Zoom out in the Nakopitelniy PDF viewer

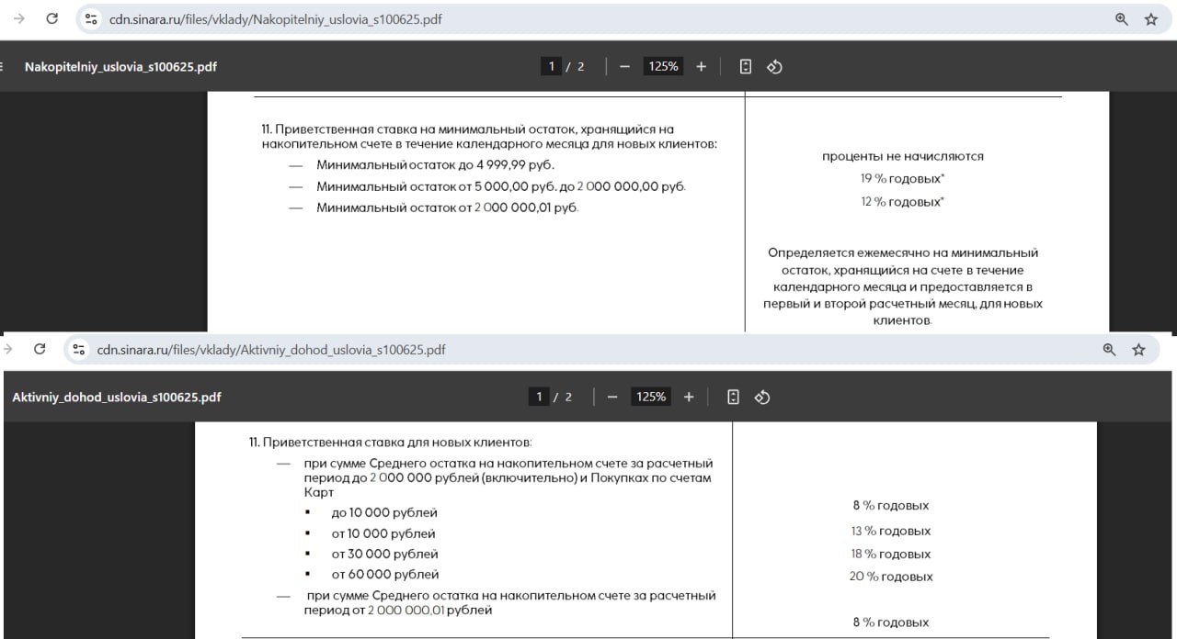(x=624, y=66)
